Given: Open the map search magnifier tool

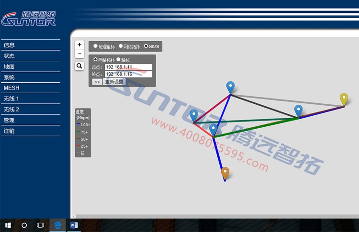Looking at the screenshot, I should tap(79, 66).
